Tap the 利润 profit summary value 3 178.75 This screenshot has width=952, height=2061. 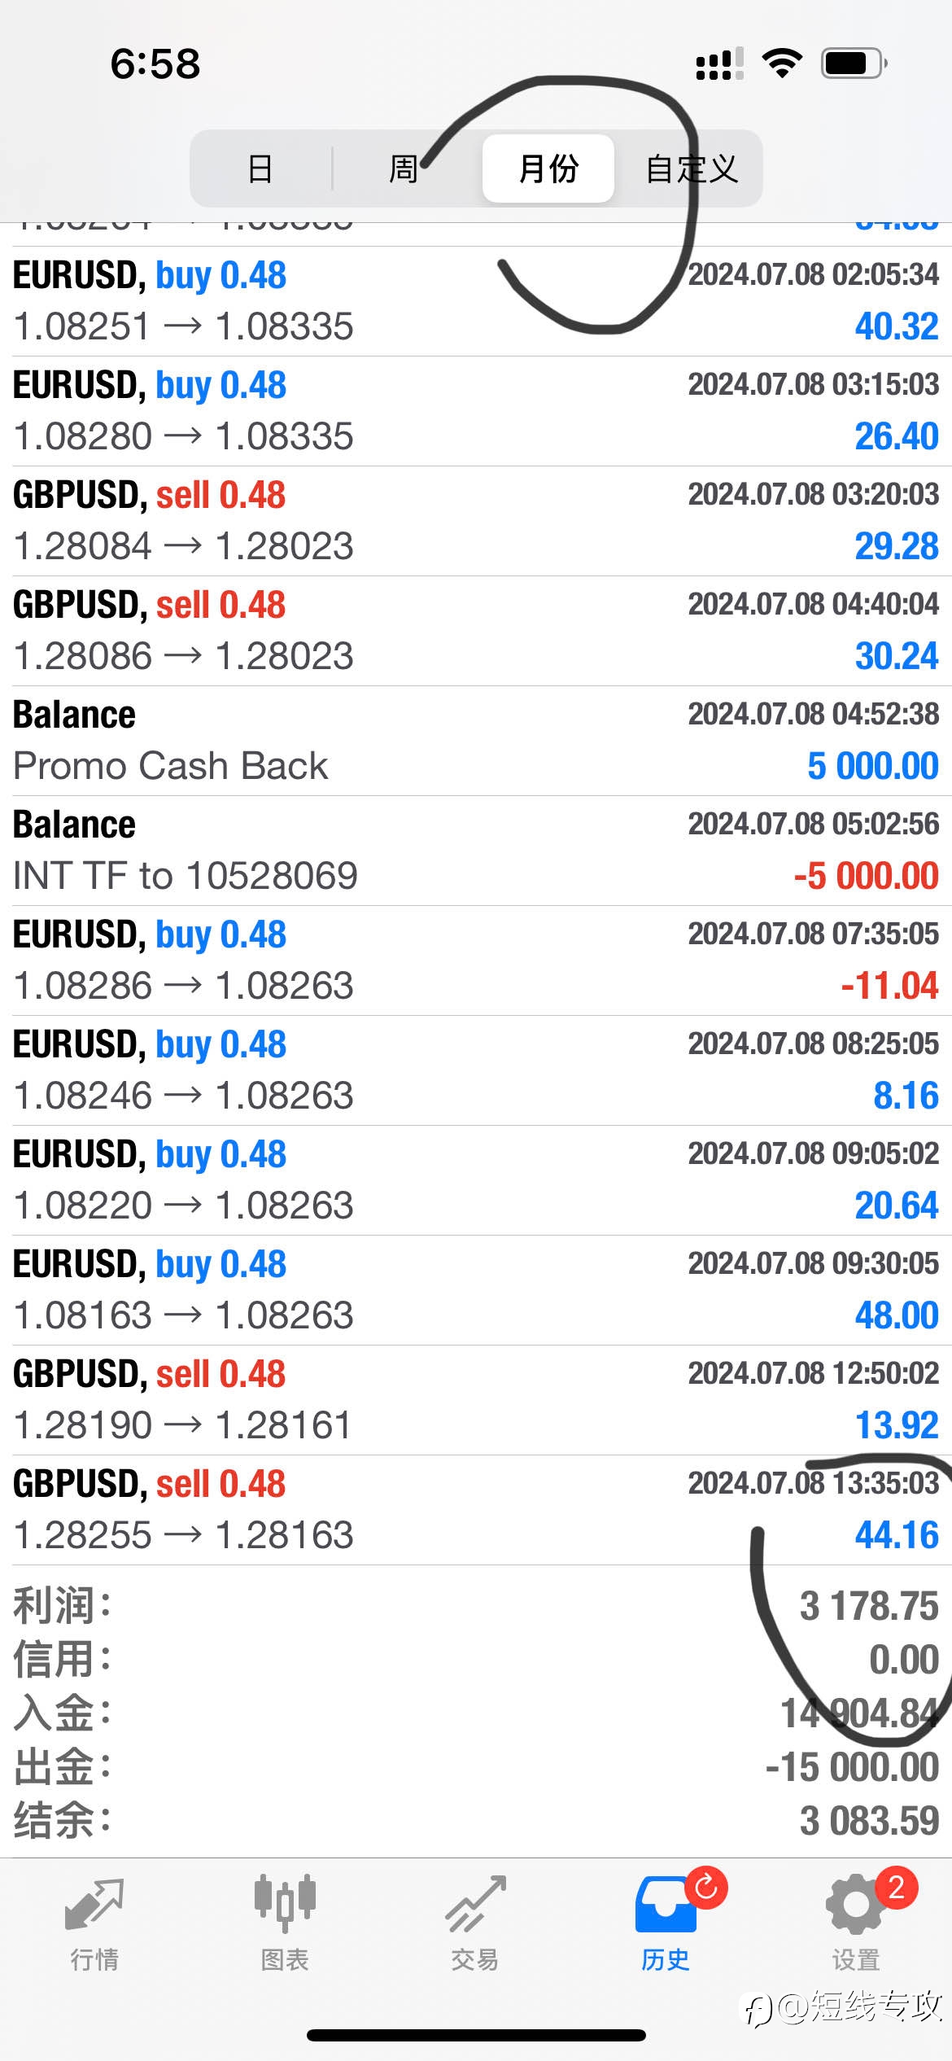[869, 1606]
